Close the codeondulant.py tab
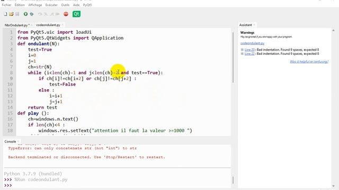This screenshot has width=339, height=190. pyautogui.click(x=63, y=25)
